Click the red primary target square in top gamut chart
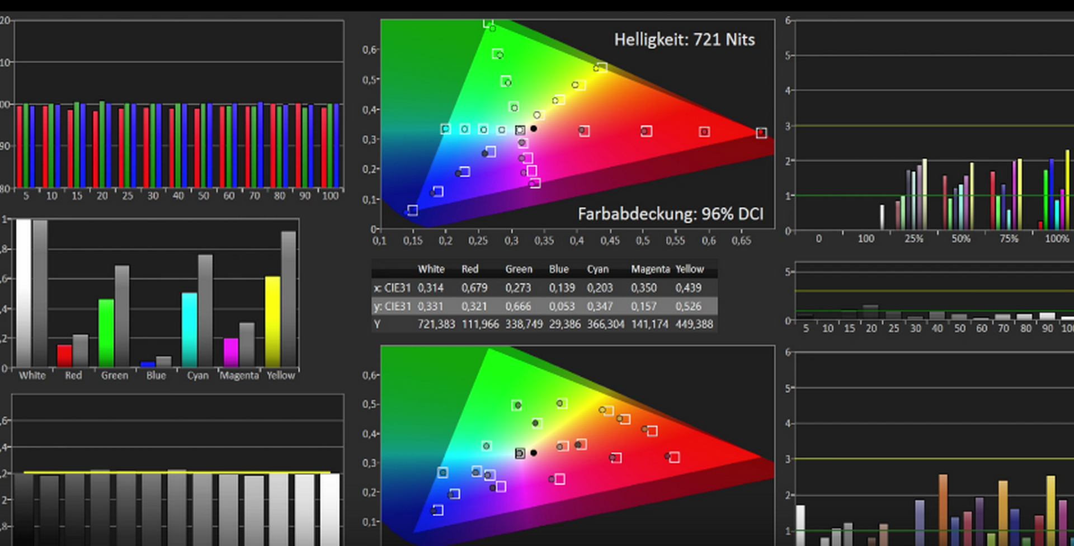The image size is (1074, 546). pyautogui.click(x=761, y=133)
